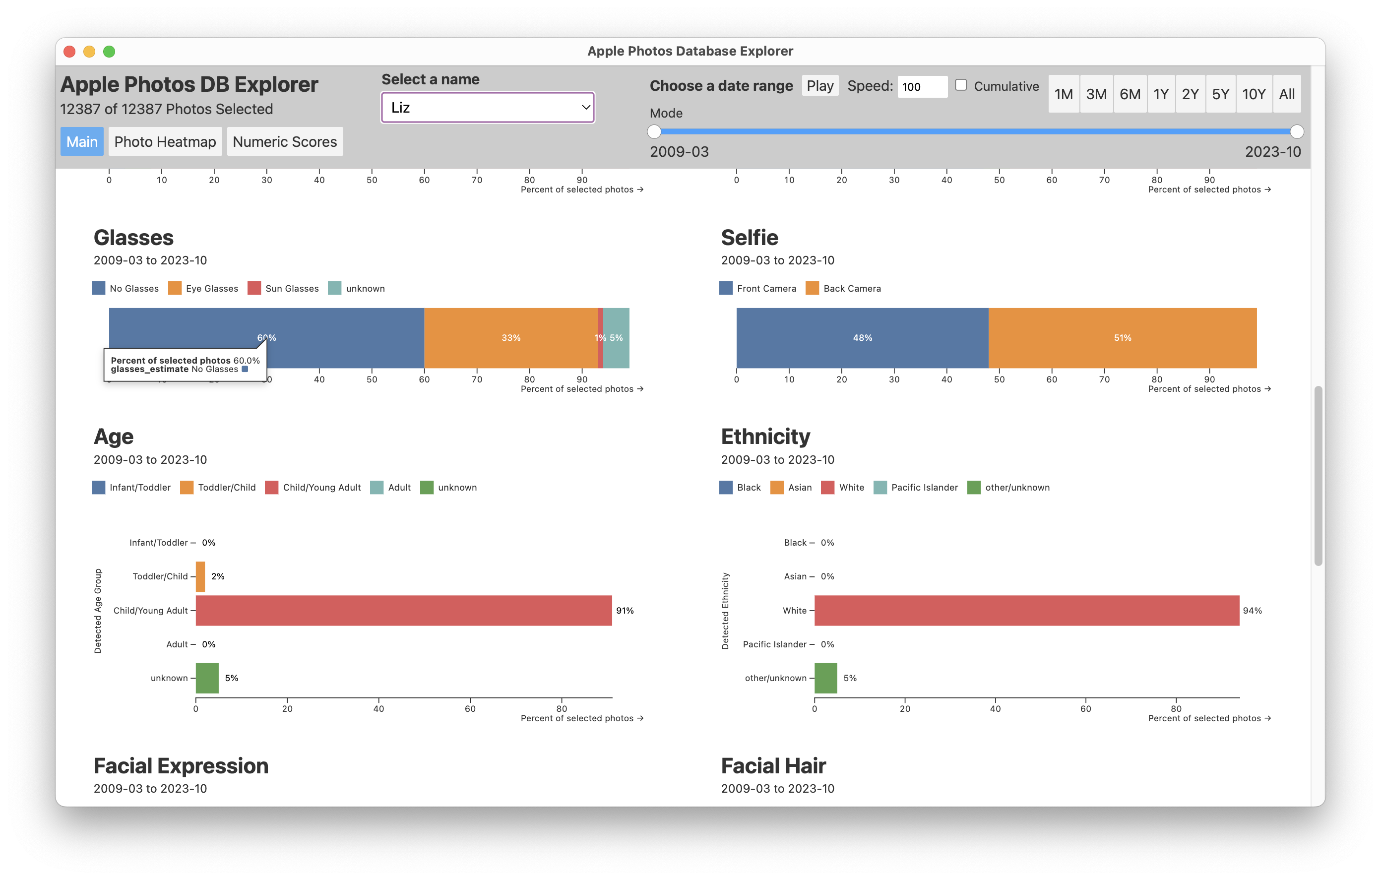Set date range to 1Y
Image resolution: width=1381 pixels, height=880 pixels.
[1160, 94]
